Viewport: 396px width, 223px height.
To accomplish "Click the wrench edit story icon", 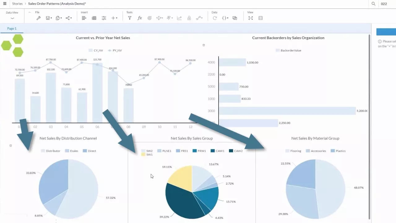I will coord(39,18).
